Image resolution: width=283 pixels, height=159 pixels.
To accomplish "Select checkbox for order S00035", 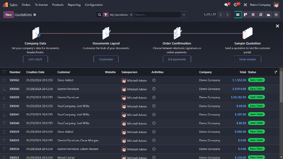I will click(x=5, y=141).
